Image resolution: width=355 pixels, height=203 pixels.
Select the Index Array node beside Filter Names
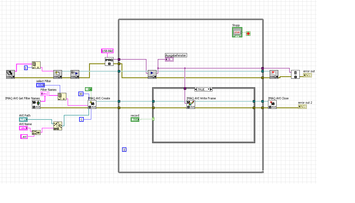tap(62, 97)
